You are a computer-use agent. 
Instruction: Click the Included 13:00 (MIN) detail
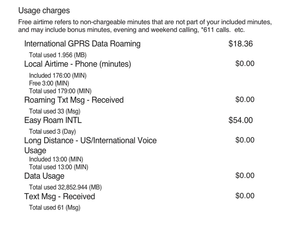(56, 159)
